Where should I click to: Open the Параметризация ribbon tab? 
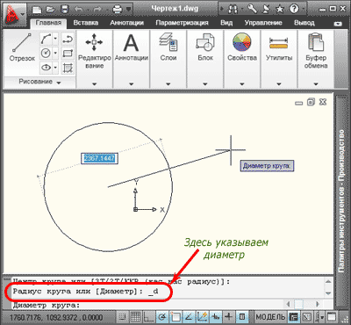(182, 23)
